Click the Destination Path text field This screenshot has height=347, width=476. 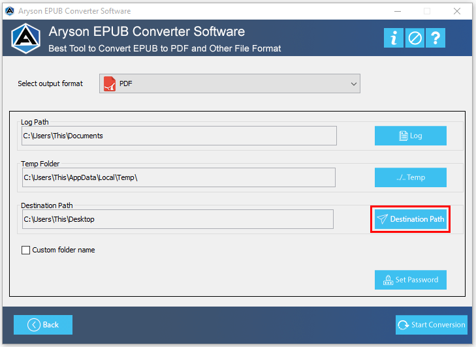[x=178, y=219]
